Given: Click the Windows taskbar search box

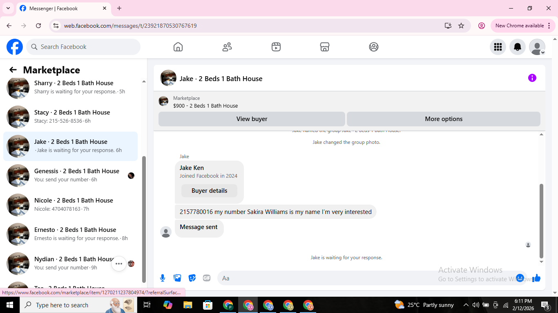Looking at the screenshot, I should pyautogui.click(x=78, y=305).
